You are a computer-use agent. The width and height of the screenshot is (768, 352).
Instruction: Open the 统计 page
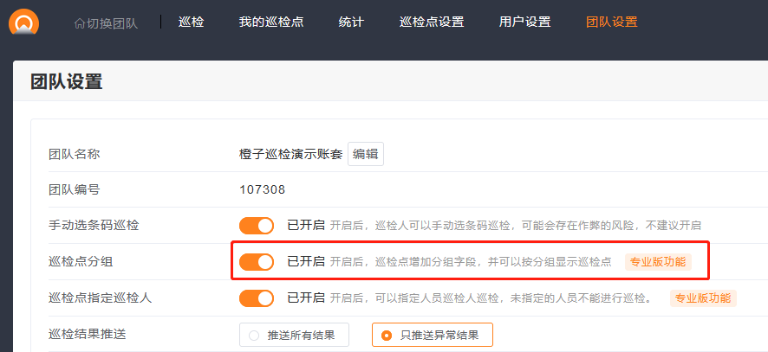pos(351,22)
